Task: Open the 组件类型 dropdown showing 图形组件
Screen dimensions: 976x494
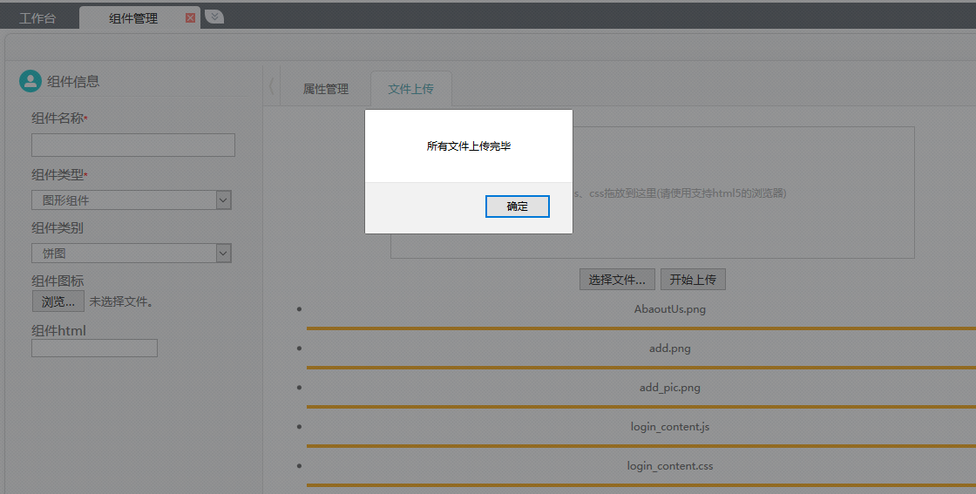Action: pos(132,200)
